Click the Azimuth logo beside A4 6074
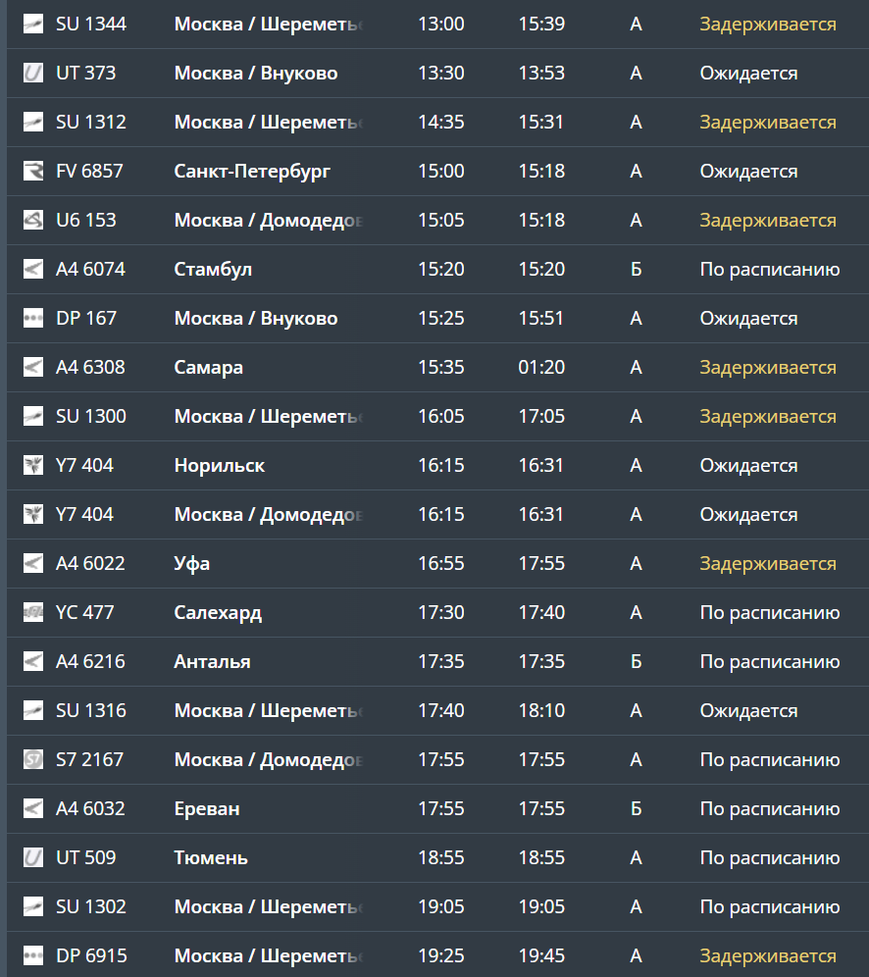Screen dimensions: 869x977 point(33,270)
